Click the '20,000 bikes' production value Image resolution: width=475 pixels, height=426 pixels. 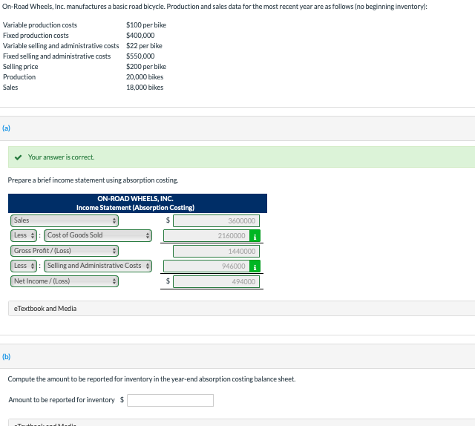145,77
